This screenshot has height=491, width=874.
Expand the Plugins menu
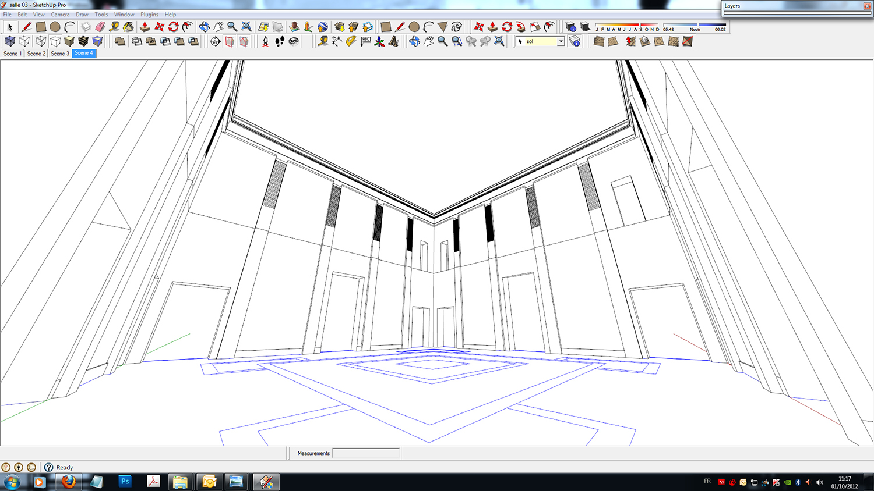click(149, 15)
